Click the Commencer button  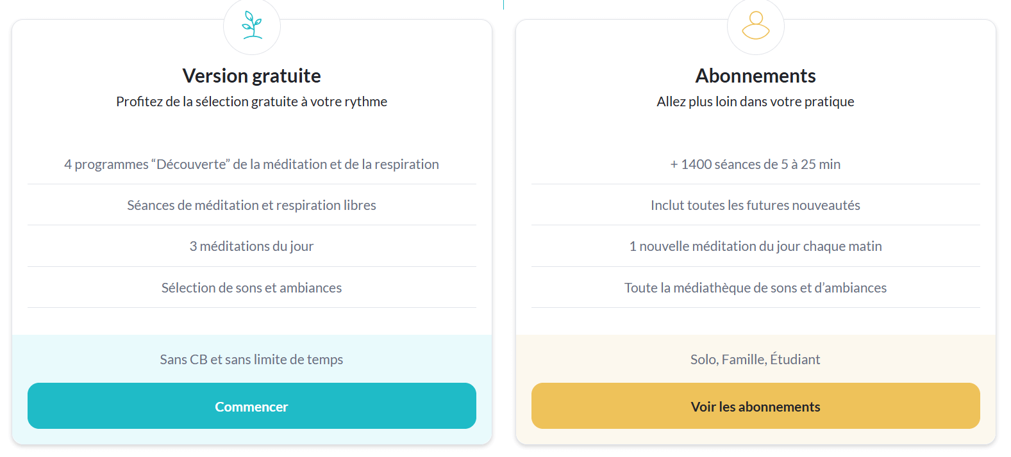[251, 406]
